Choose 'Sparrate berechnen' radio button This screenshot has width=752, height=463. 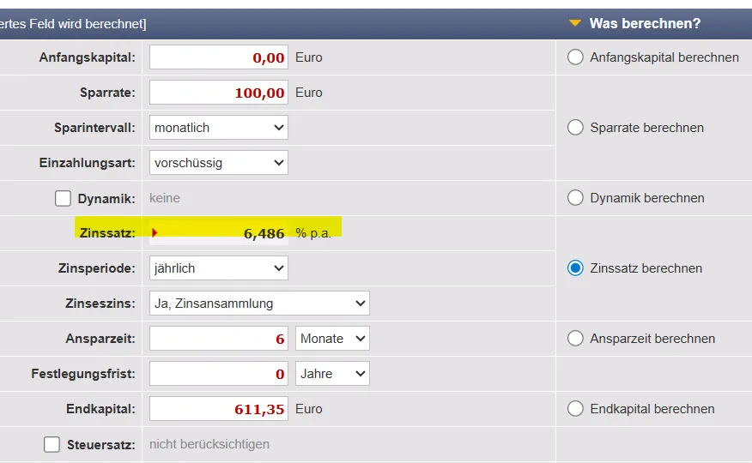(575, 128)
